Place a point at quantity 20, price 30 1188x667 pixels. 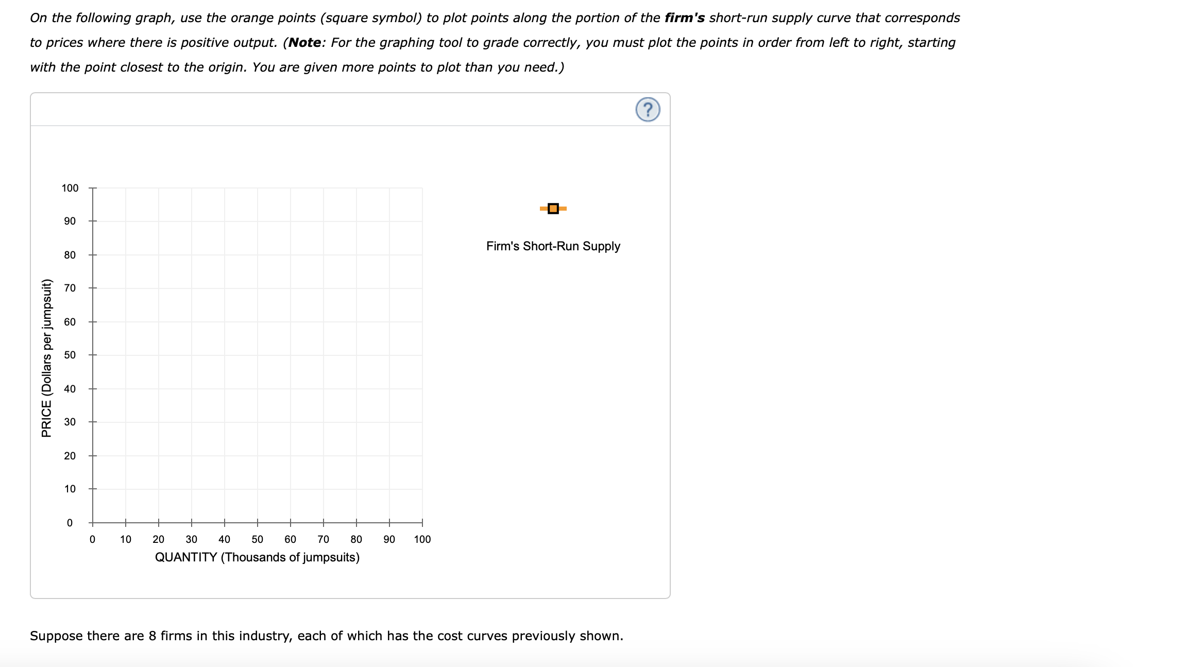(x=159, y=422)
